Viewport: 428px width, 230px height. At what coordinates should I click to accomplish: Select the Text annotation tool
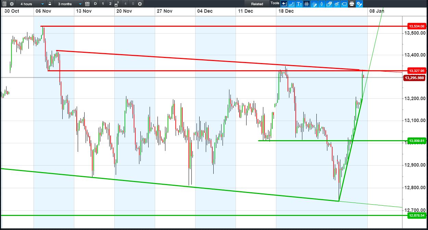(299, 4)
